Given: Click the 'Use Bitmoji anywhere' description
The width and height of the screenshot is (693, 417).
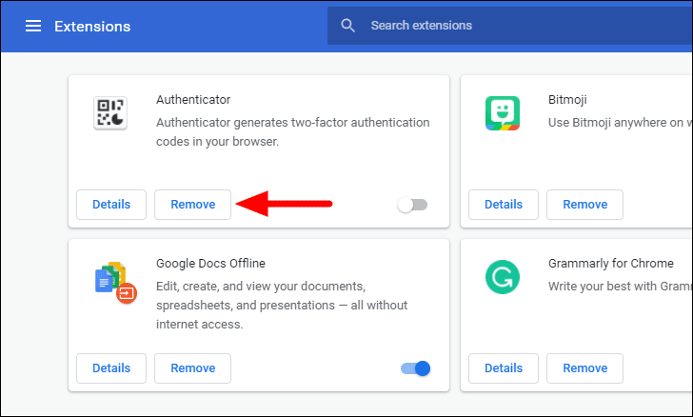Looking at the screenshot, I should pos(620,123).
